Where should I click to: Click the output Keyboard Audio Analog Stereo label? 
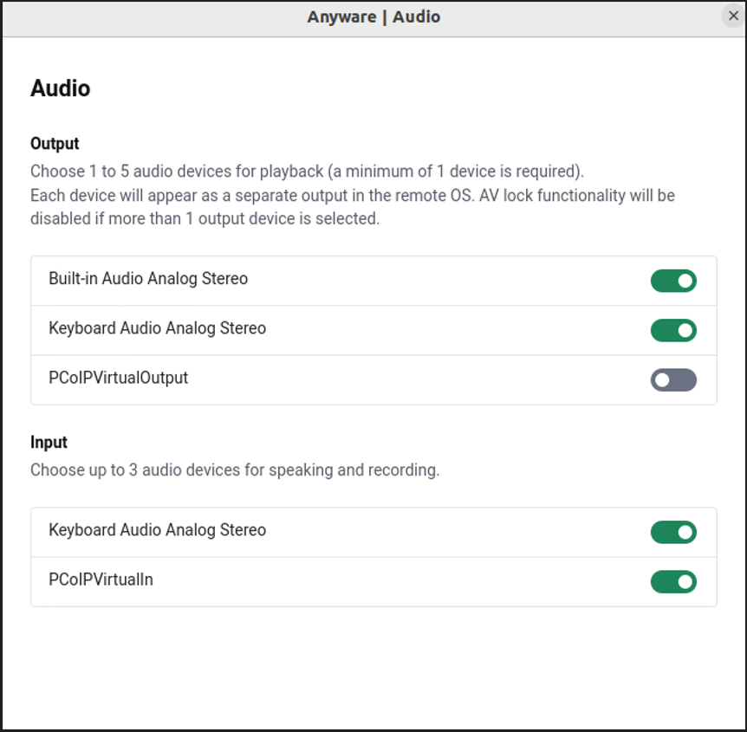(x=157, y=328)
